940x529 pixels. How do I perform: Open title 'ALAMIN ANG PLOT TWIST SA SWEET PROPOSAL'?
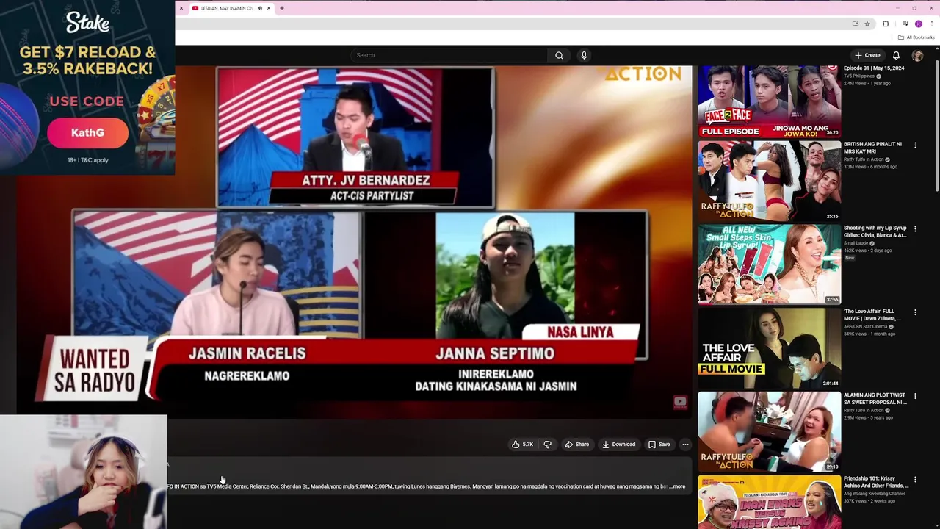click(x=875, y=399)
